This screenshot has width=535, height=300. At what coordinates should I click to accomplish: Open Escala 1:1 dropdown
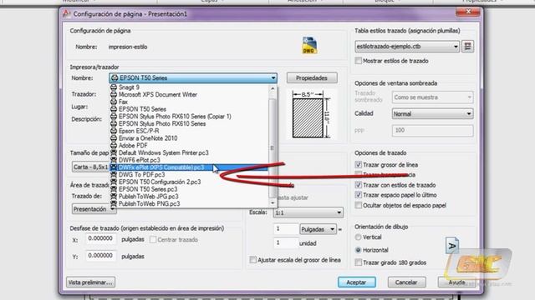click(308, 212)
